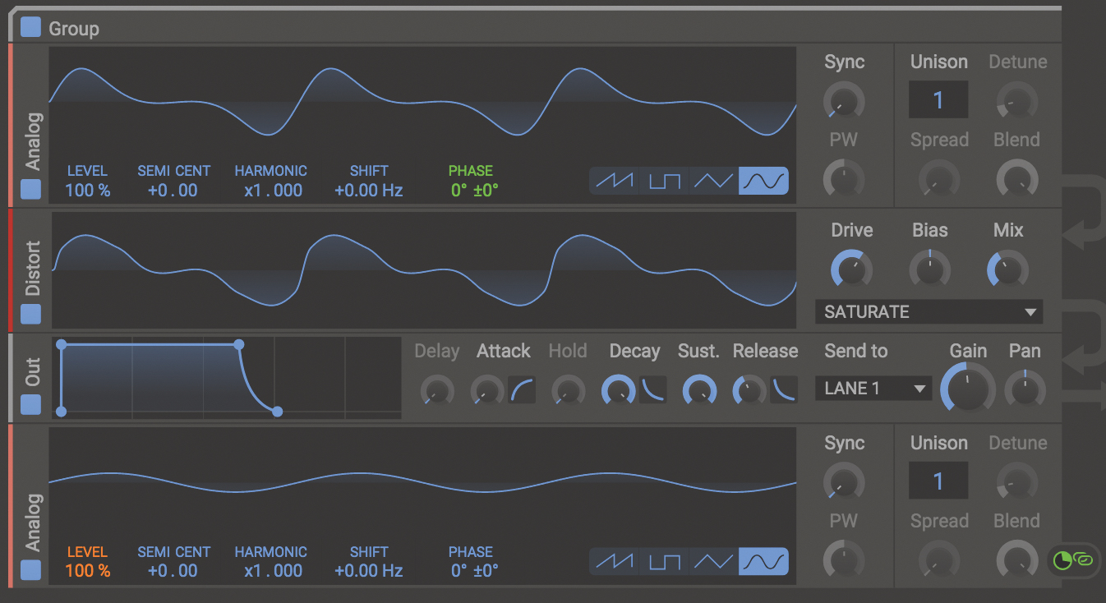Click the envelope Attack knob
1106x603 pixels.
487,389
